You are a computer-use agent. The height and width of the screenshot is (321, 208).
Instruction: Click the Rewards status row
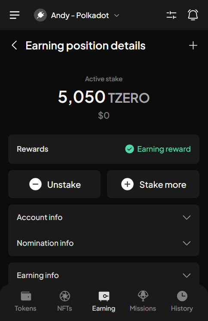pos(104,149)
